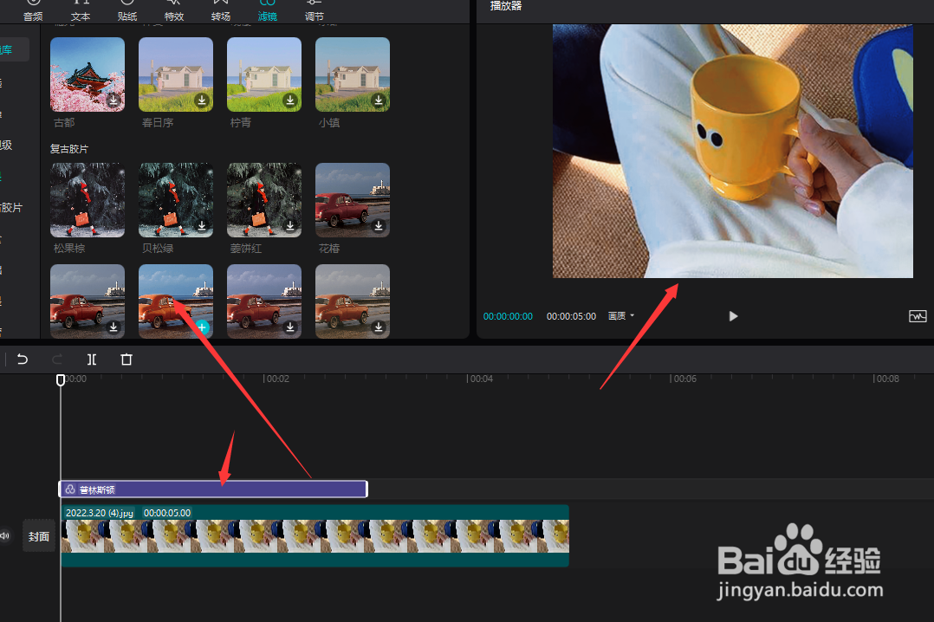This screenshot has width=934, height=622.
Task: Click the timeline playhead handle
Action: (61, 379)
